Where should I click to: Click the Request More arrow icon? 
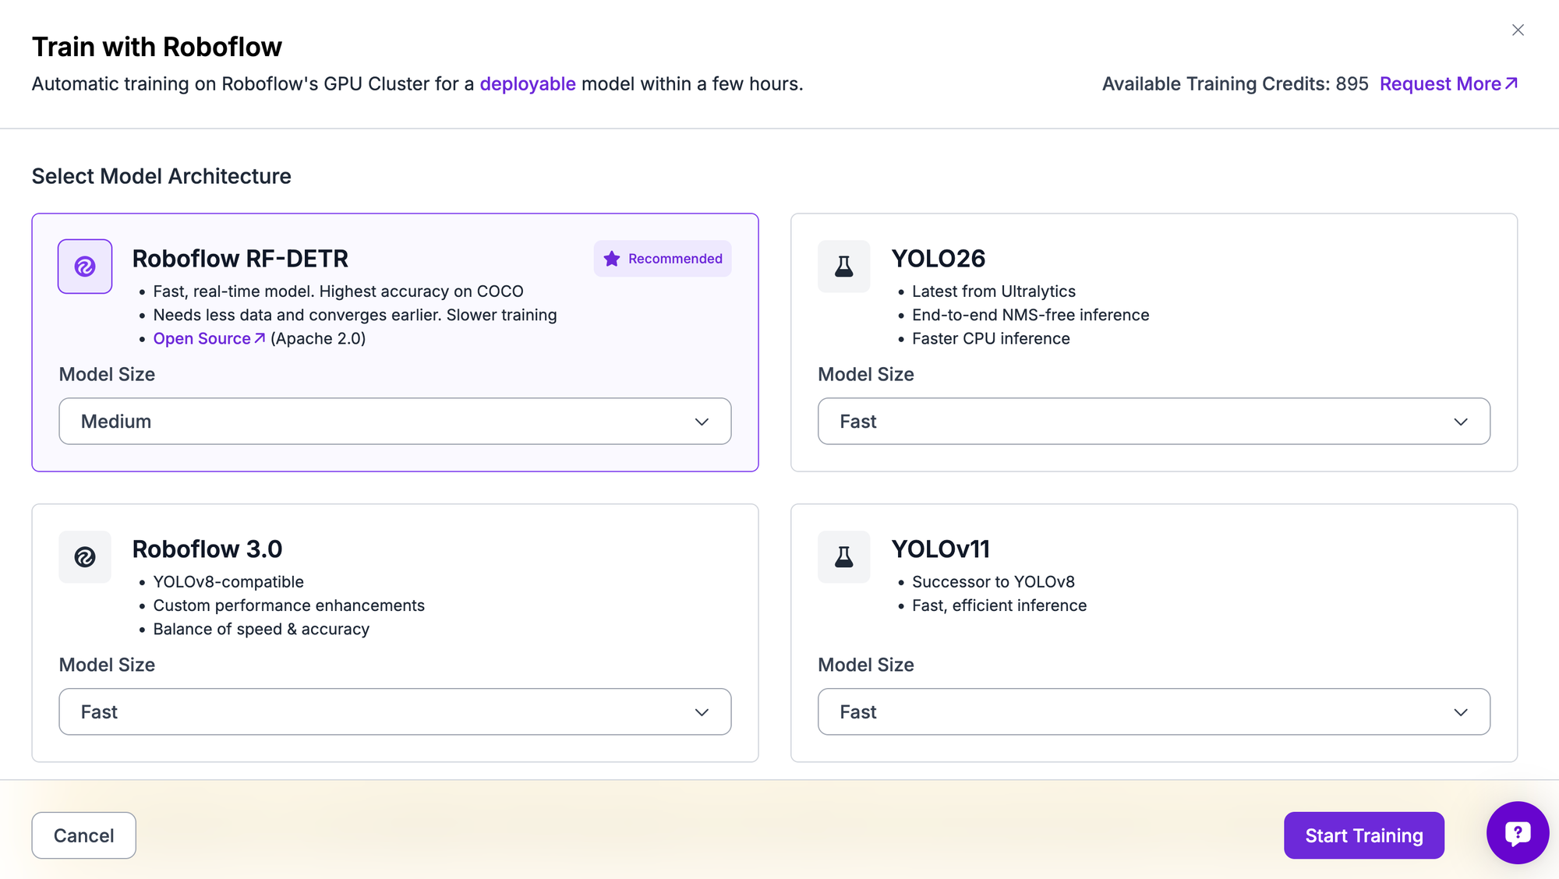pos(1511,83)
